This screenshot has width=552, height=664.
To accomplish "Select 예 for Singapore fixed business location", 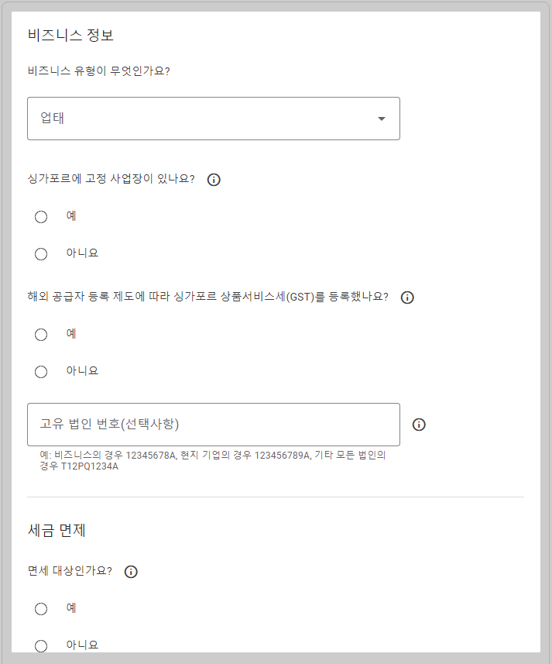I will pyautogui.click(x=41, y=216).
